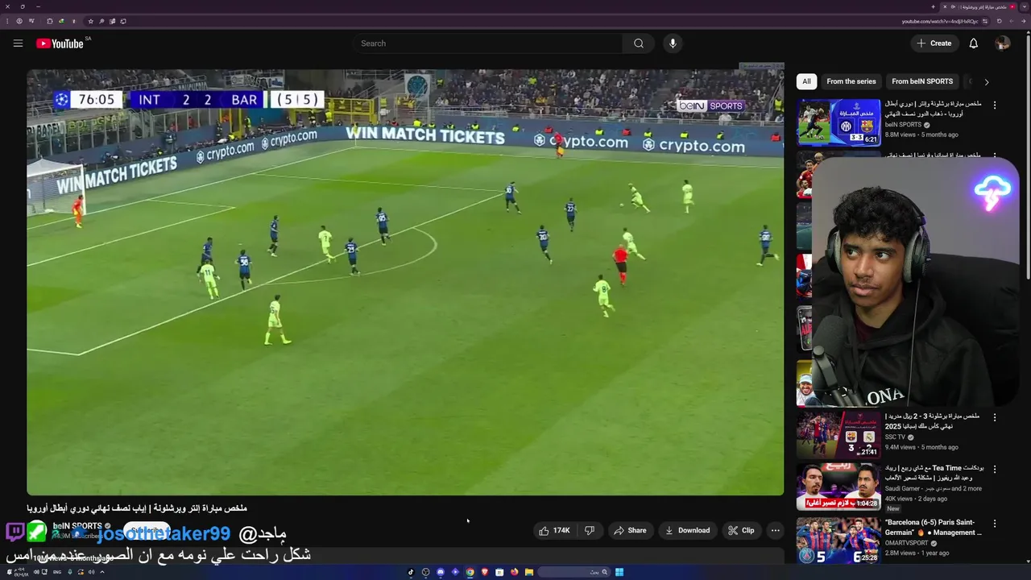Open the browser extensions puzzle icon
Image resolution: width=1031 pixels, height=580 pixels.
49,21
